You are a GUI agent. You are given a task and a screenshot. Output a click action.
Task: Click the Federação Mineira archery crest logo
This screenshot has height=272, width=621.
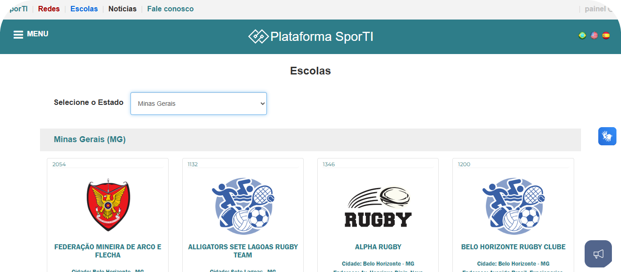(x=108, y=205)
